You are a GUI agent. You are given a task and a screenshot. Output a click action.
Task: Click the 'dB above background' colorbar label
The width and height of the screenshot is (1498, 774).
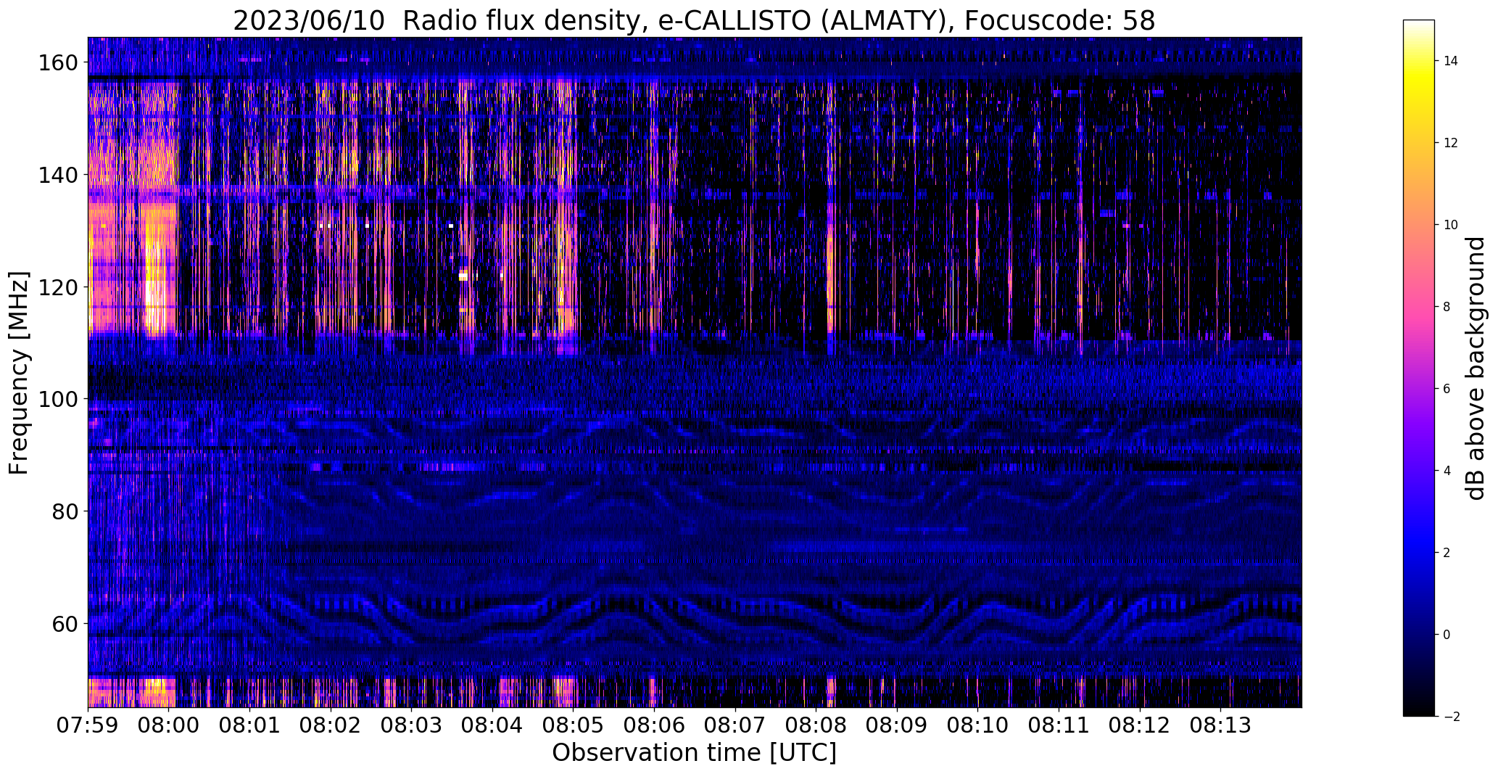coord(1476,369)
